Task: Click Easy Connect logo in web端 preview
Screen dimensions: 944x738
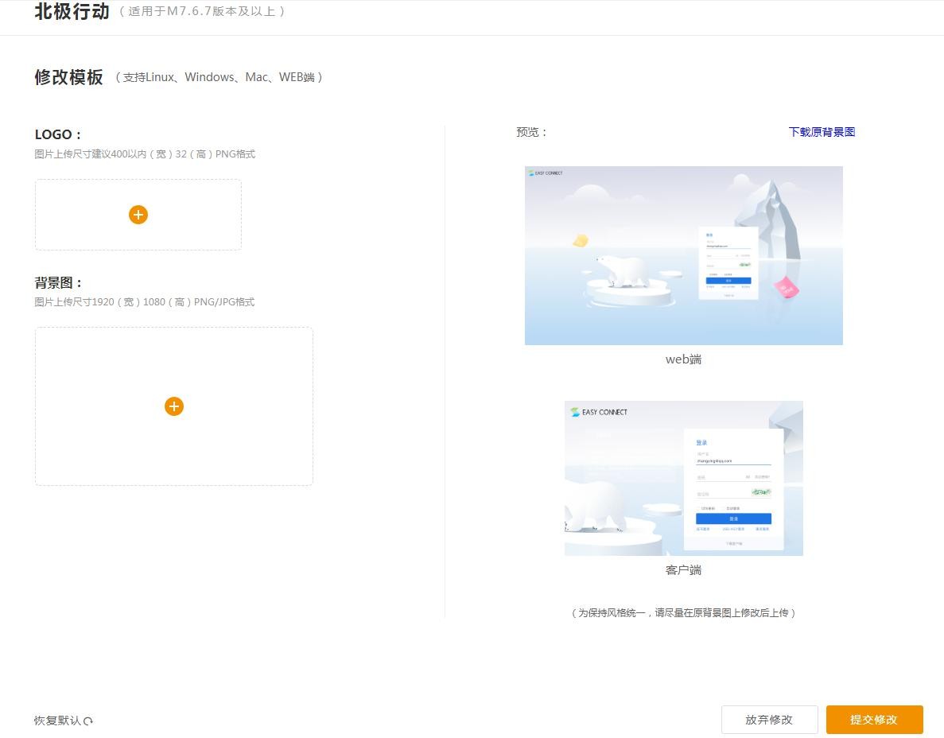Action: 546,173
